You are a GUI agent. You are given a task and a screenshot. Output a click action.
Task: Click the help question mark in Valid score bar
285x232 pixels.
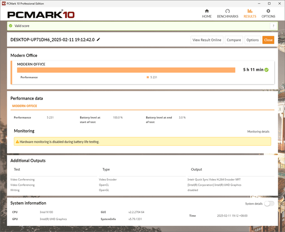point(273,26)
